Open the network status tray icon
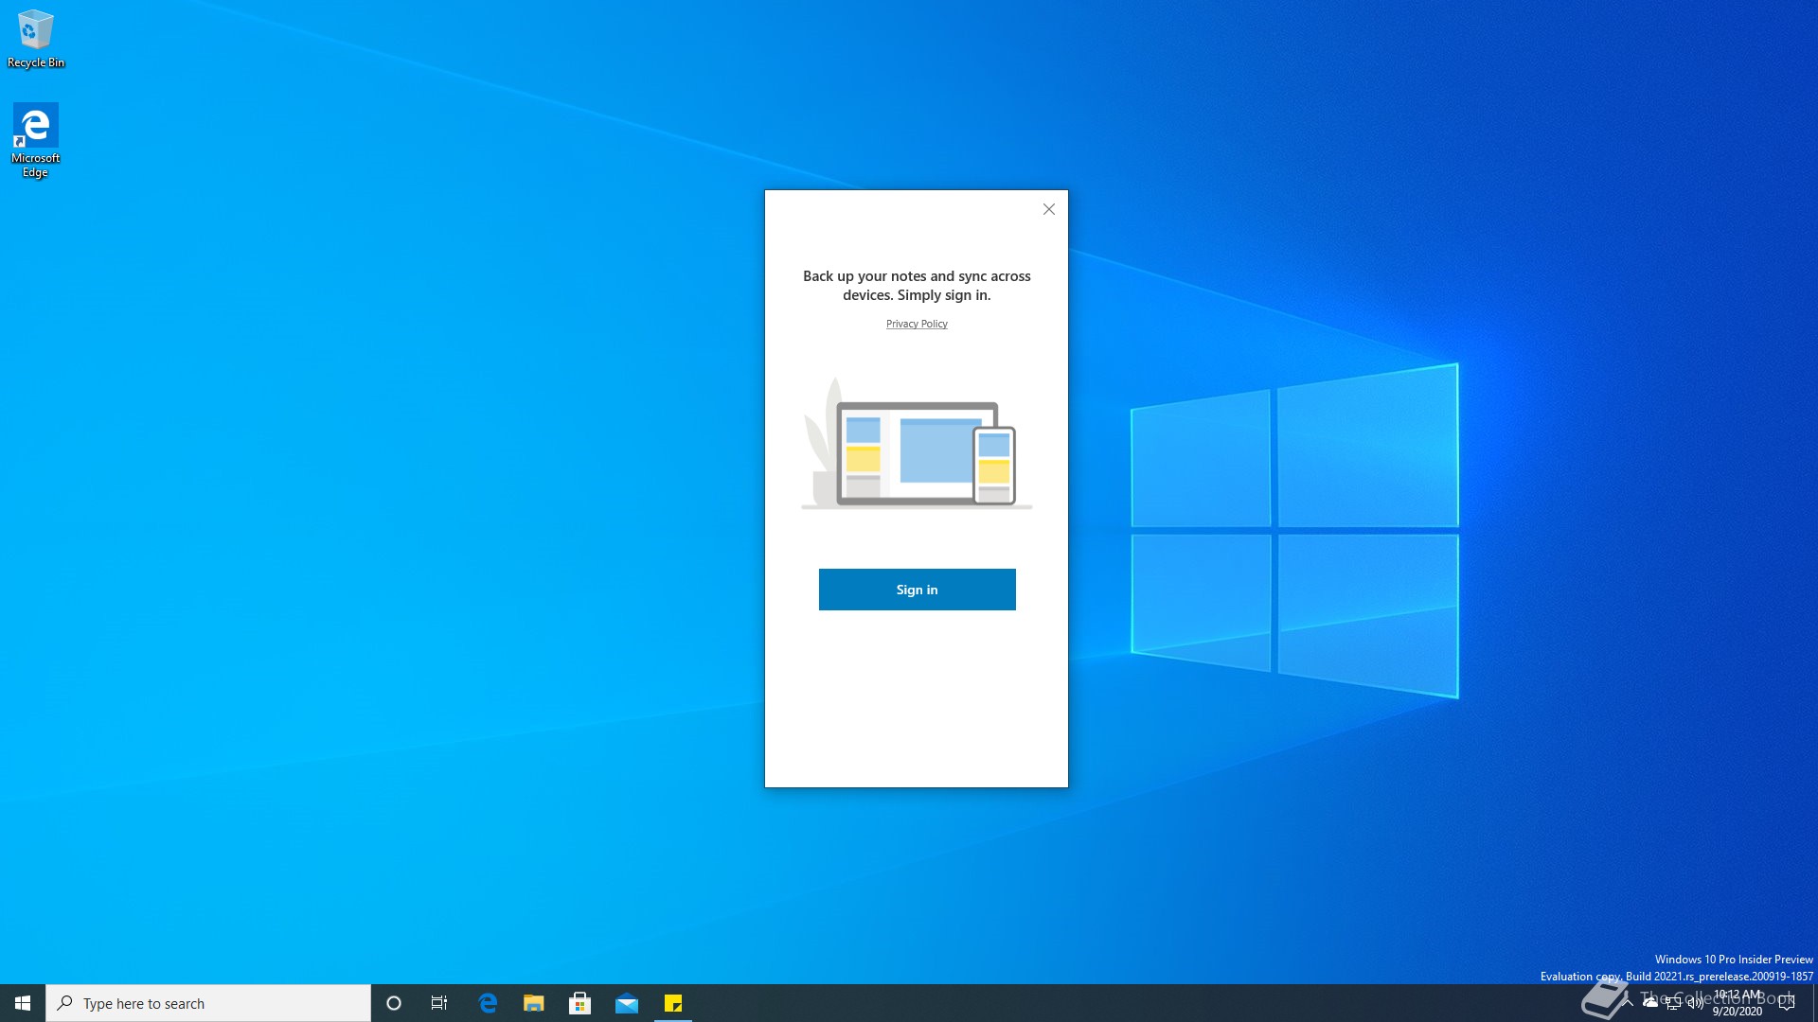This screenshot has width=1818, height=1022. click(x=1673, y=1003)
